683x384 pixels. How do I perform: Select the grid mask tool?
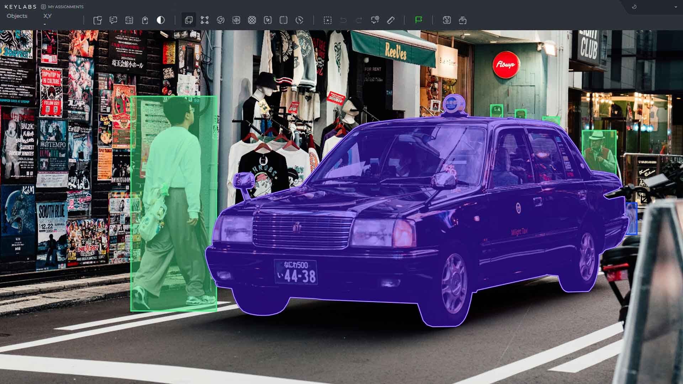[x=253, y=20]
